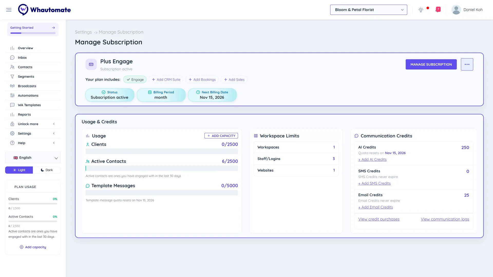The image size is (493, 277).
Task: Click the Plus Engage card icon
Action: click(x=91, y=64)
